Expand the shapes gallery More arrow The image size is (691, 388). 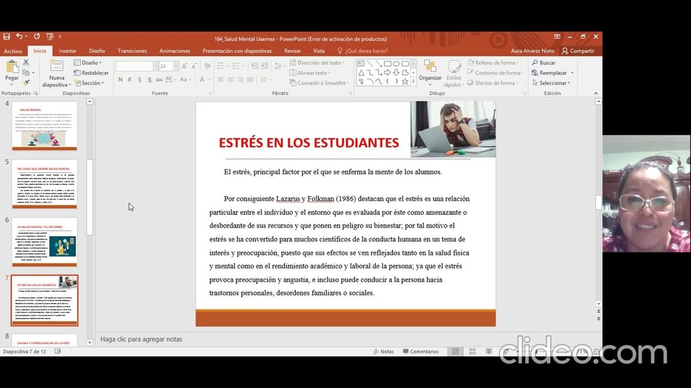click(x=413, y=82)
